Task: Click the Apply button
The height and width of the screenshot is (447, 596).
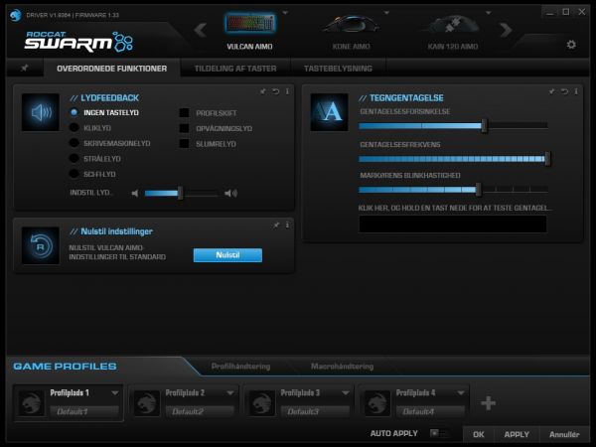Action: coord(517,434)
